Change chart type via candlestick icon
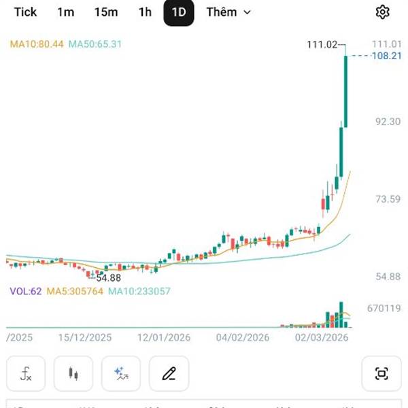408x408 pixels. click(x=73, y=373)
